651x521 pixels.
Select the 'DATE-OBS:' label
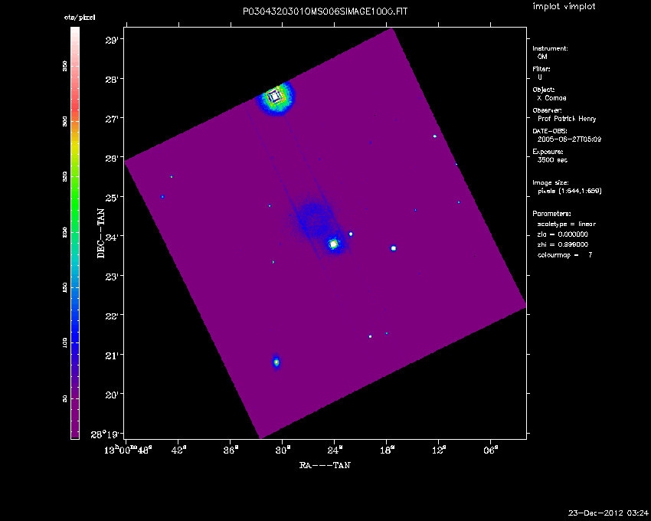pyautogui.click(x=550, y=131)
